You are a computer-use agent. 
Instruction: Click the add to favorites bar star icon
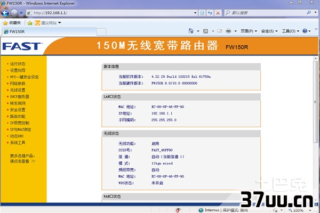pyautogui.click(x=30, y=23)
